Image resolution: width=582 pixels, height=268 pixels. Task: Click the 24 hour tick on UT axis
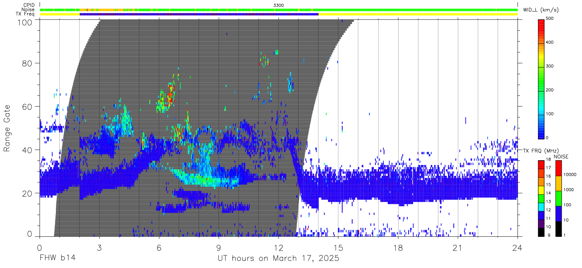coord(517,247)
